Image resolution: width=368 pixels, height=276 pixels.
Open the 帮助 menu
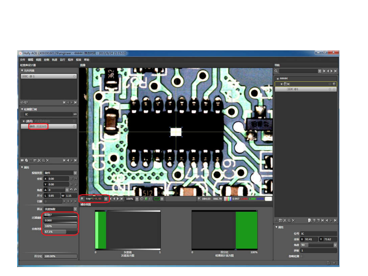tap(87, 60)
